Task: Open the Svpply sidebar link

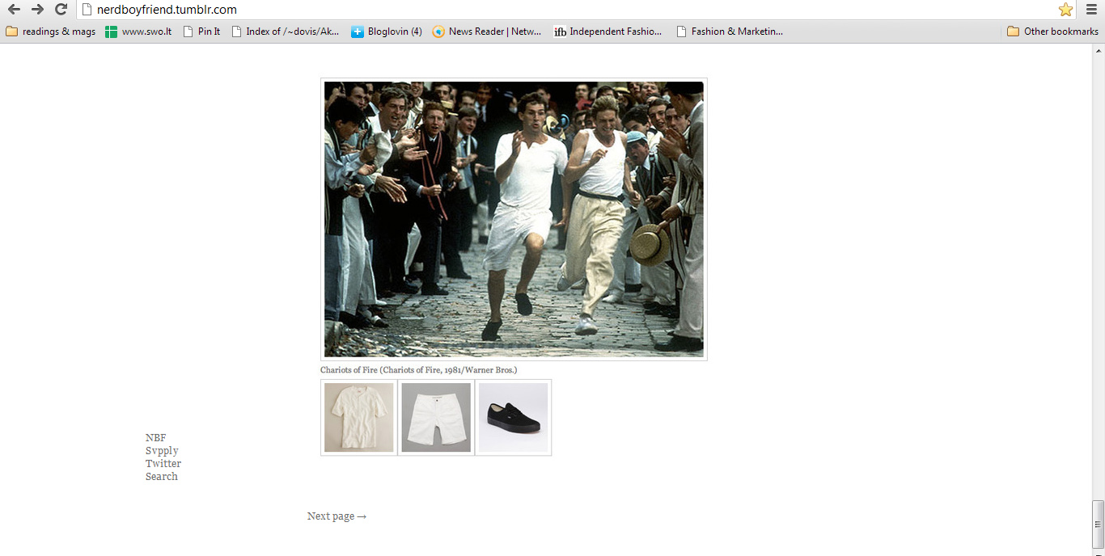Action: coord(162,451)
